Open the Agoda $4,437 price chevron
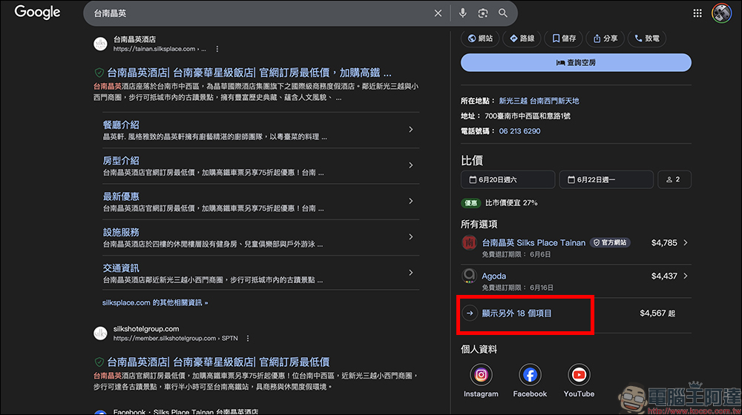Viewport: 742px width, 415px height. click(x=686, y=276)
